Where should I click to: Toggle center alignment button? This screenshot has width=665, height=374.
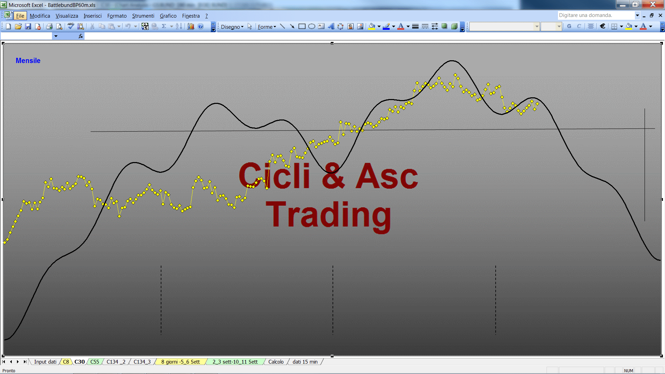pyautogui.click(x=591, y=26)
